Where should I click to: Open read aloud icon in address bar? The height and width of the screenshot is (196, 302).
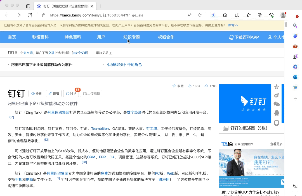[x=190, y=15]
